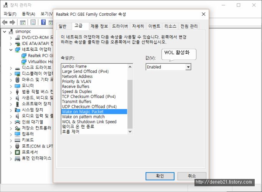
Task: Click the 마우스 및 기타 mouse icon
Action: pos(17,80)
